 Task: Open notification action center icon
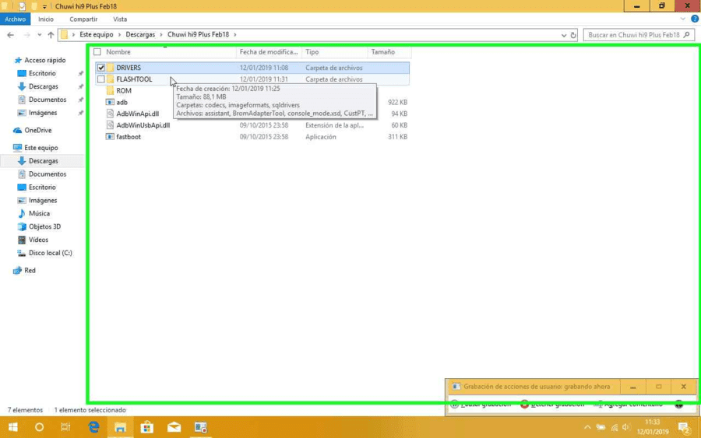point(684,429)
